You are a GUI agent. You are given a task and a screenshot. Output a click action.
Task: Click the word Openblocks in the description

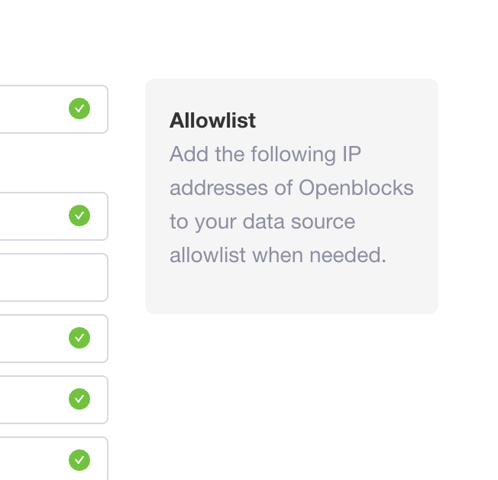point(356,188)
